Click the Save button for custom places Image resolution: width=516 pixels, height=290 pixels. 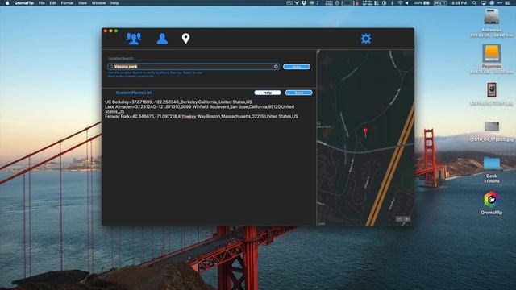[x=298, y=93]
